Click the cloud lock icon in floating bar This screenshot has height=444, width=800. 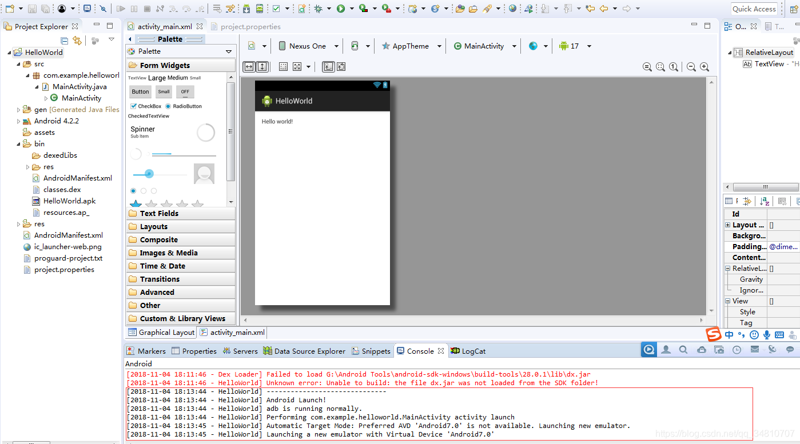pyautogui.click(x=702, y=350)
